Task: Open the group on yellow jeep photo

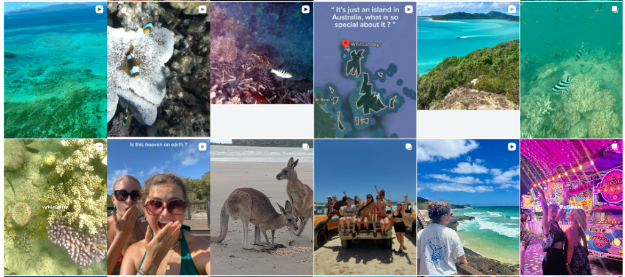Action: 364,213
